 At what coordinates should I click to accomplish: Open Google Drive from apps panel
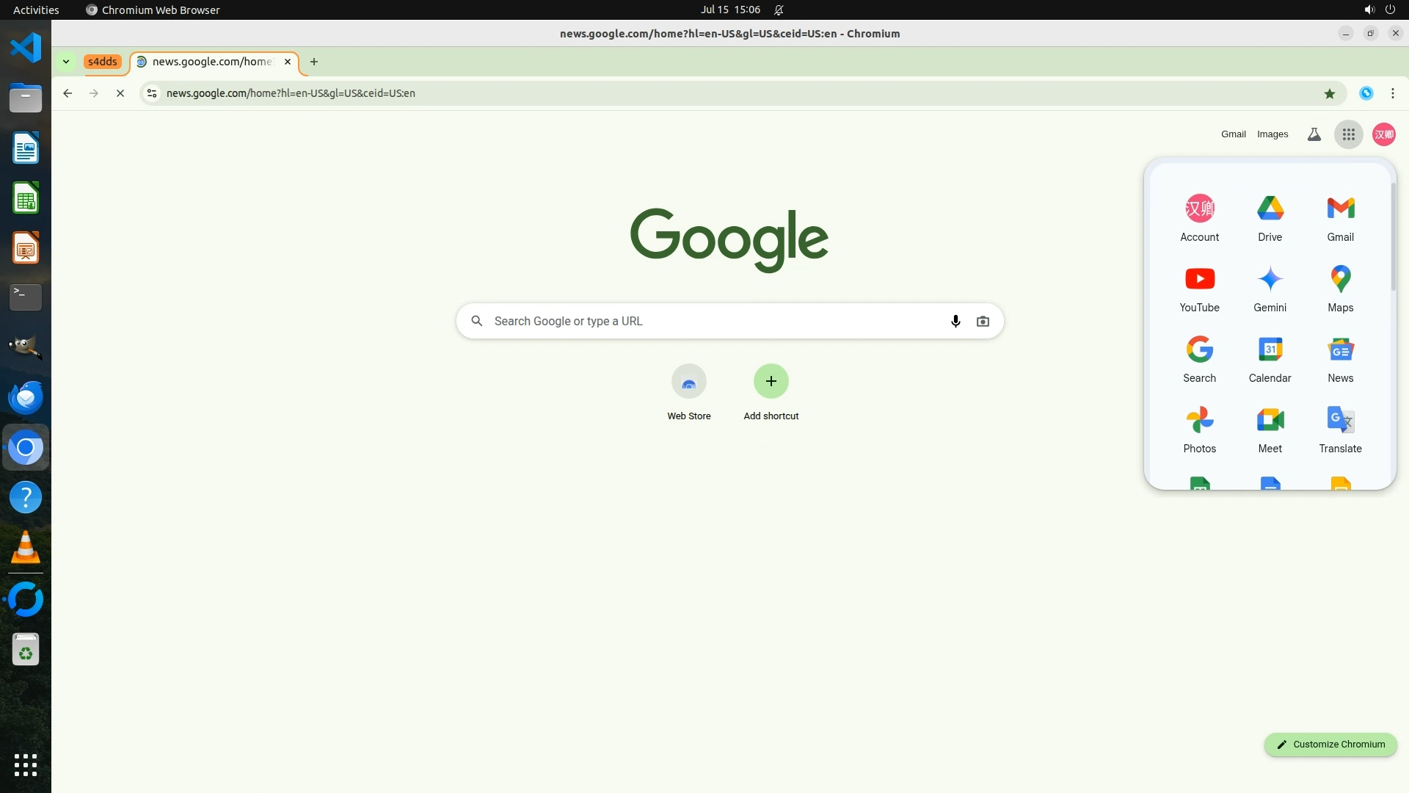click(1270, 217)
